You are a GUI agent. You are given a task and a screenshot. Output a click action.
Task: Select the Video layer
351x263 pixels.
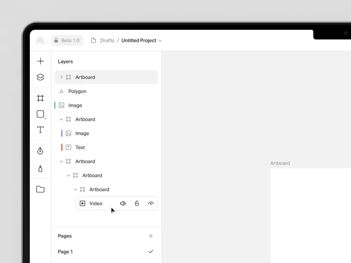(117, 203)
